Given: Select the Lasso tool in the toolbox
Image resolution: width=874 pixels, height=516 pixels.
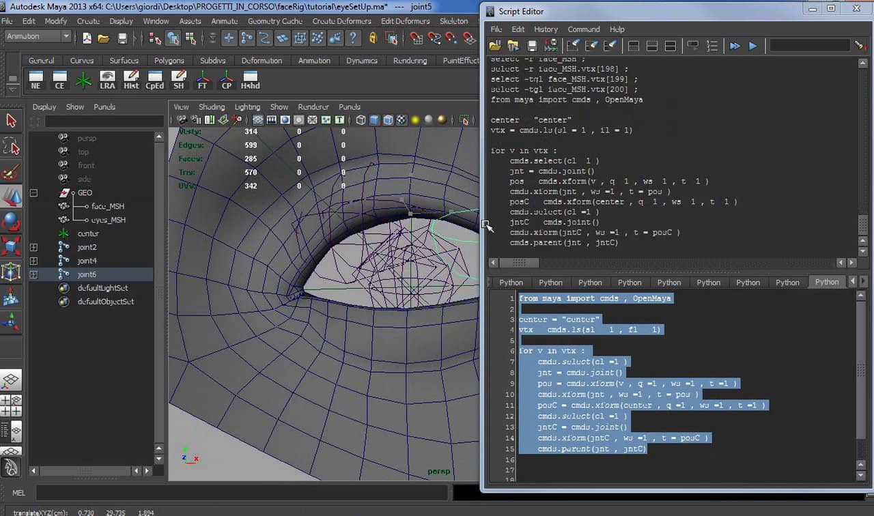Looking at the screenshot, I should pyautogui.click(x=11, y=146).
